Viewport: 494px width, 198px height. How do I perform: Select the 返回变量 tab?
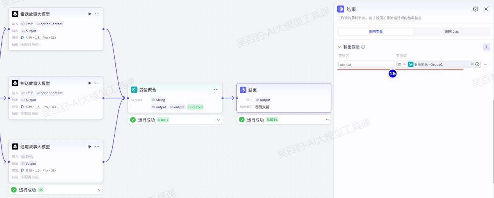tap(375, 32)
